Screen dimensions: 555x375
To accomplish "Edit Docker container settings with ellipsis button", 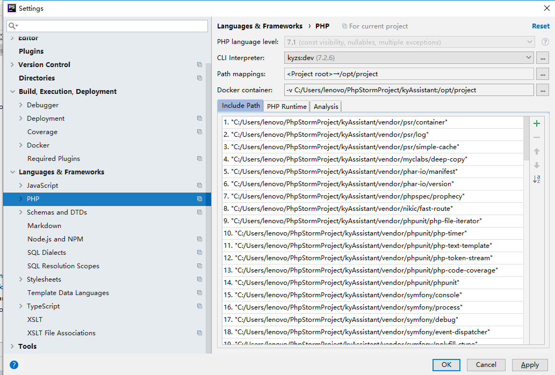I will click(x=543, y=90).
